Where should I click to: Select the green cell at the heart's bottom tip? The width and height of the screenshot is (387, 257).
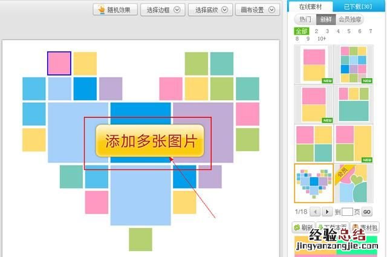coord(140,239)
